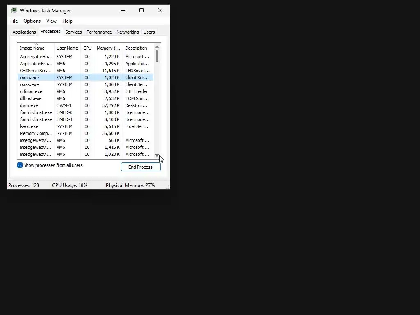This screenshot has width=420, height=315.
Task: Open the Options menu
Action: click(x=32, y=21)
